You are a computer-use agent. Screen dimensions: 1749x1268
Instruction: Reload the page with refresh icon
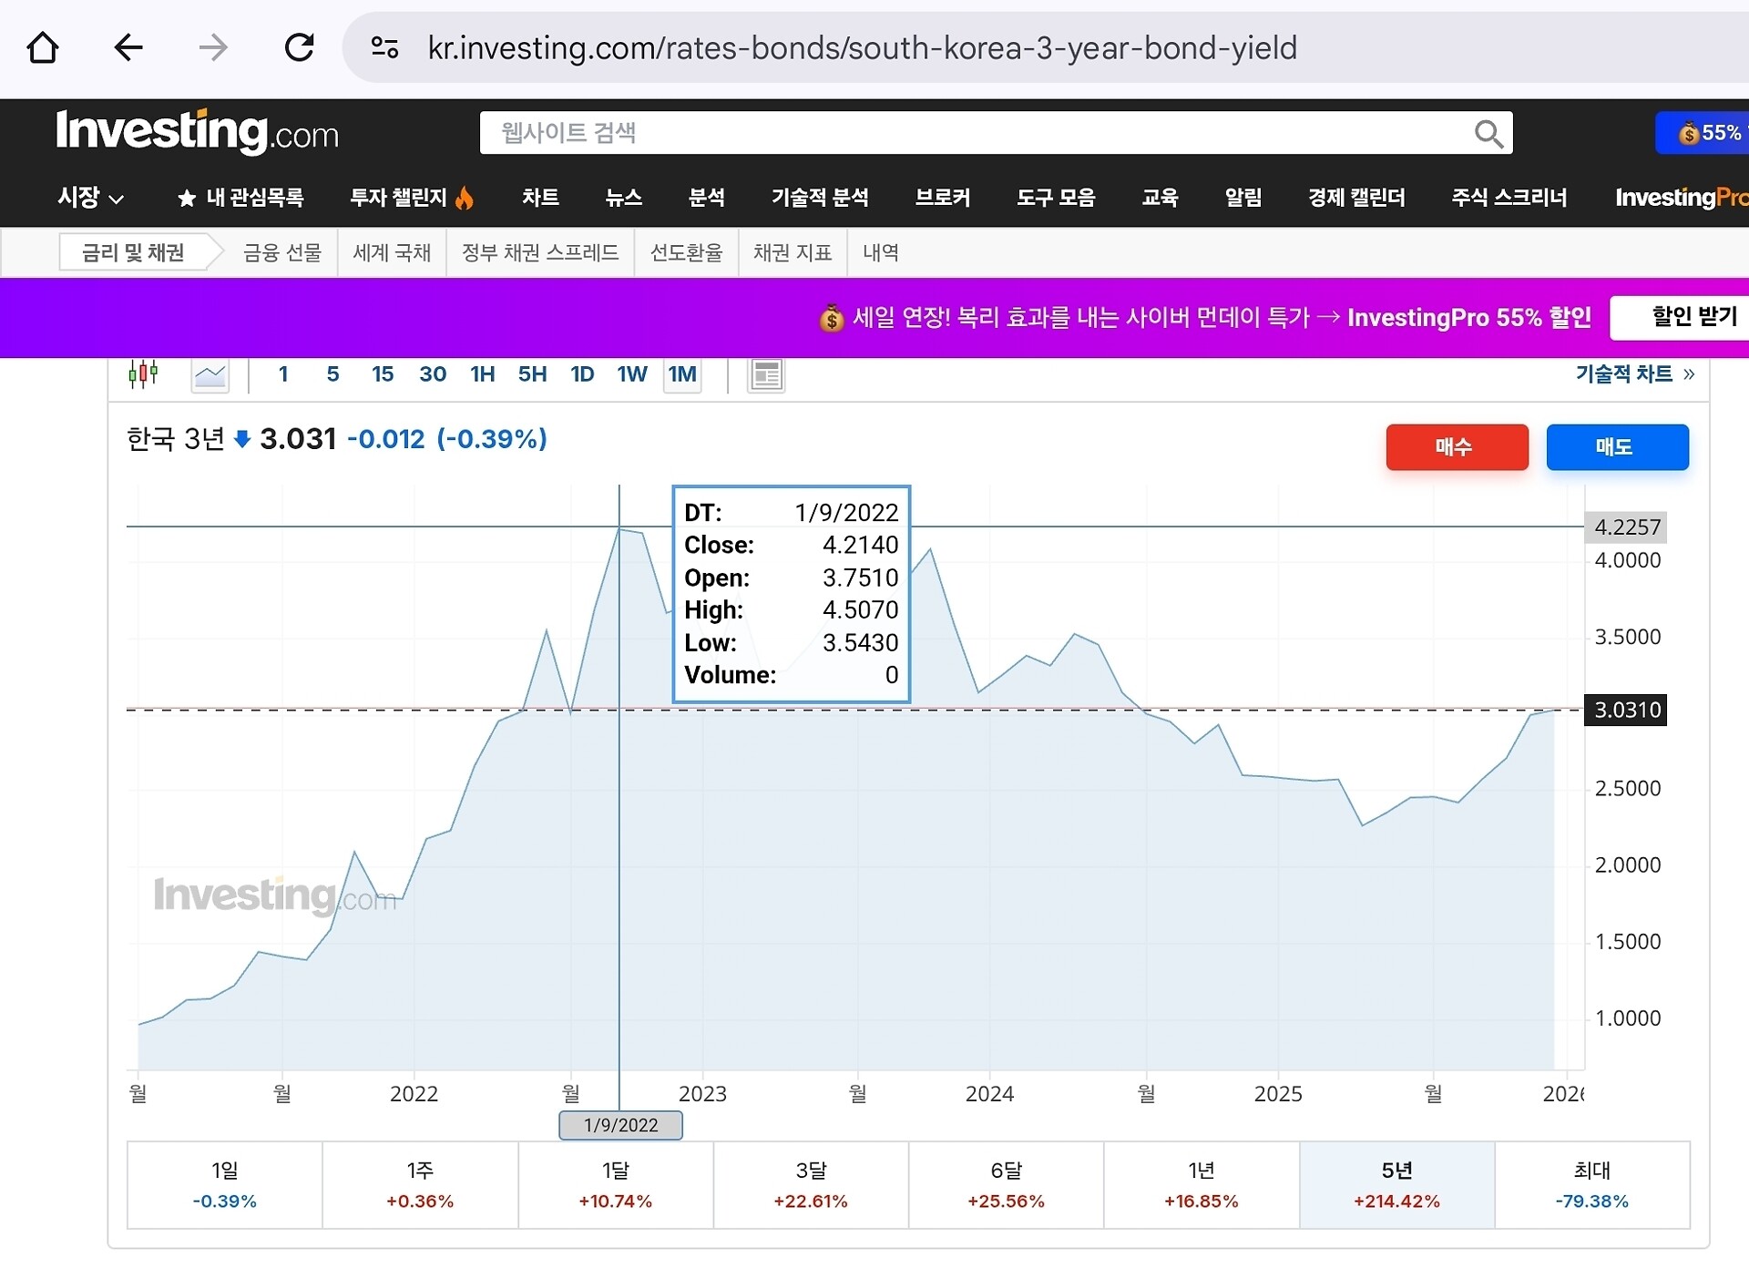299,47
